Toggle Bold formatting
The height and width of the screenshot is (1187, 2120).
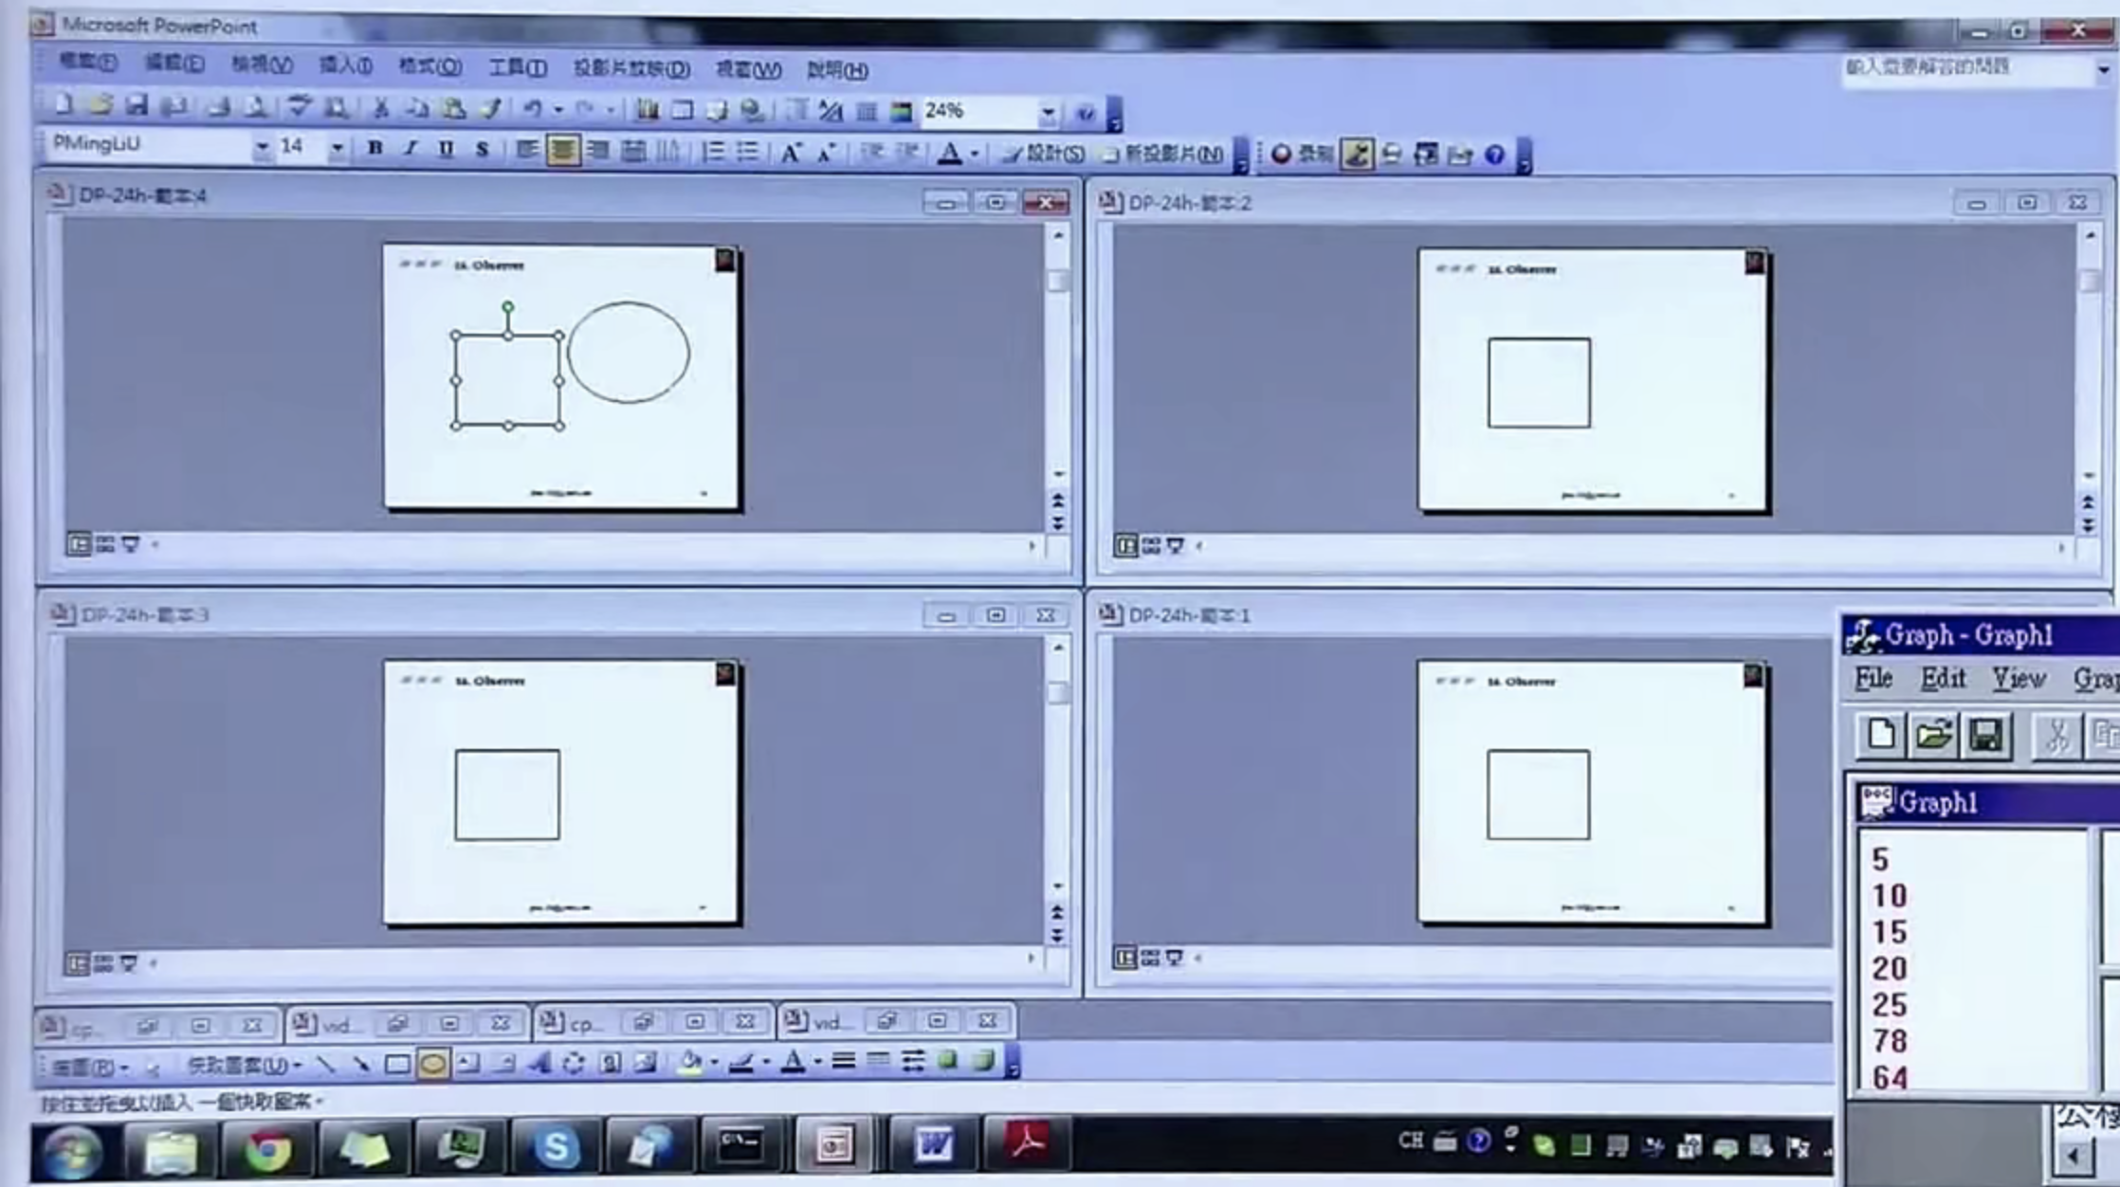(x=375, y=149)
